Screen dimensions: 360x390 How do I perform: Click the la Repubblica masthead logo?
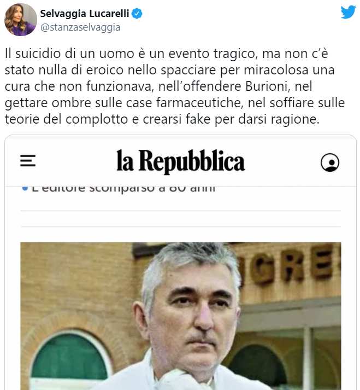pos(181,161)
